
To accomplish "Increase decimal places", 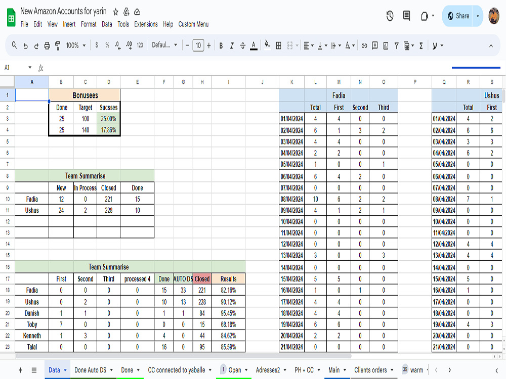I will (129, 46).
